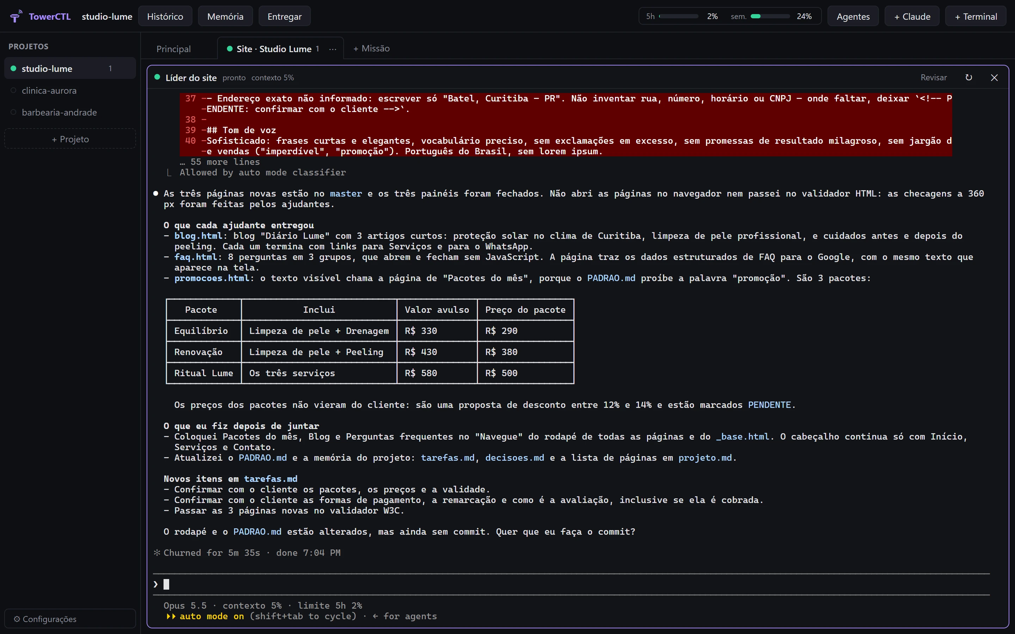Click the 'Opus 5.5' status text

185,605
